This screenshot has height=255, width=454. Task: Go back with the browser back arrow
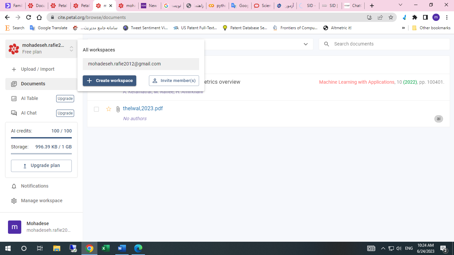click(x=7, y=17)
